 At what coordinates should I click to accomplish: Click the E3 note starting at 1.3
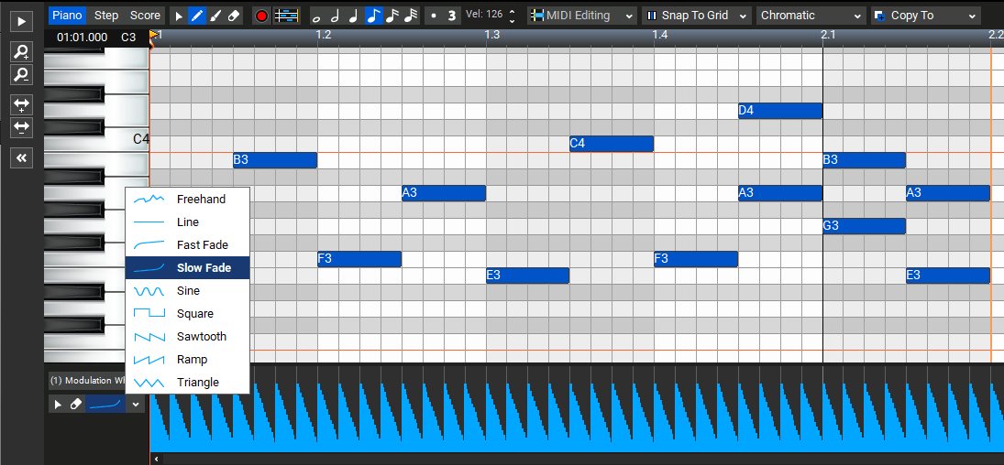click(x=527, y=276)
